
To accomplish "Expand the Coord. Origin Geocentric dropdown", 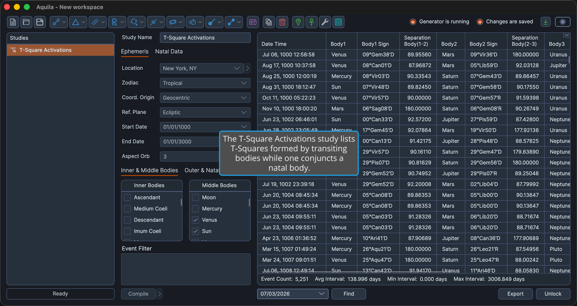I will tap(205, 98).
